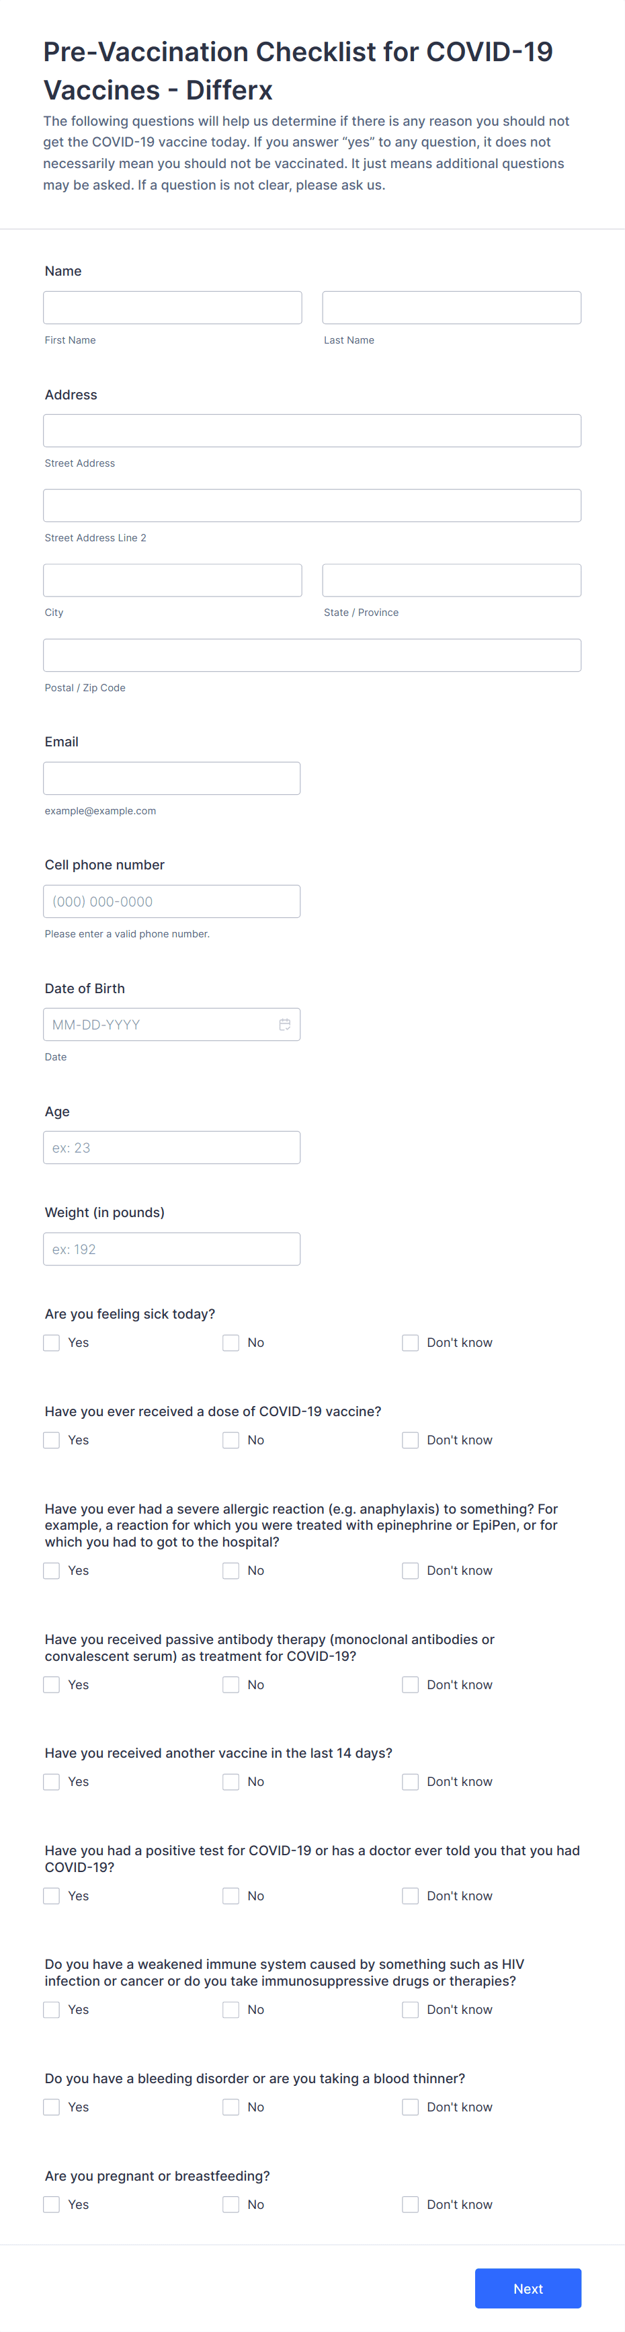Check Don't know for bleeding disorder question

pyautogui.click(x=410, y=2107)
